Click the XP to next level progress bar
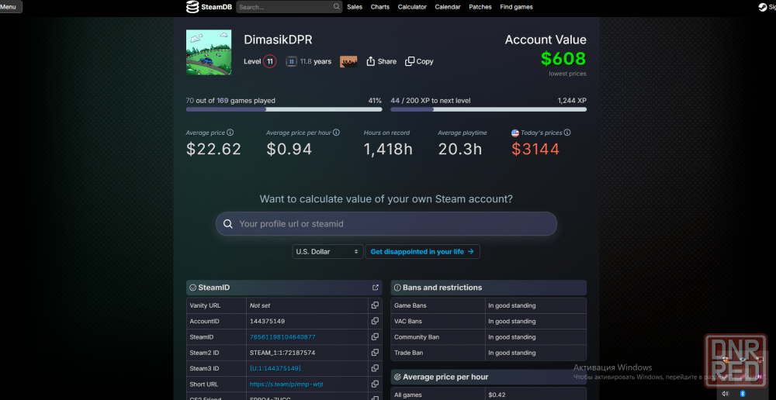The image size is (776, 400). coord(488,109)
